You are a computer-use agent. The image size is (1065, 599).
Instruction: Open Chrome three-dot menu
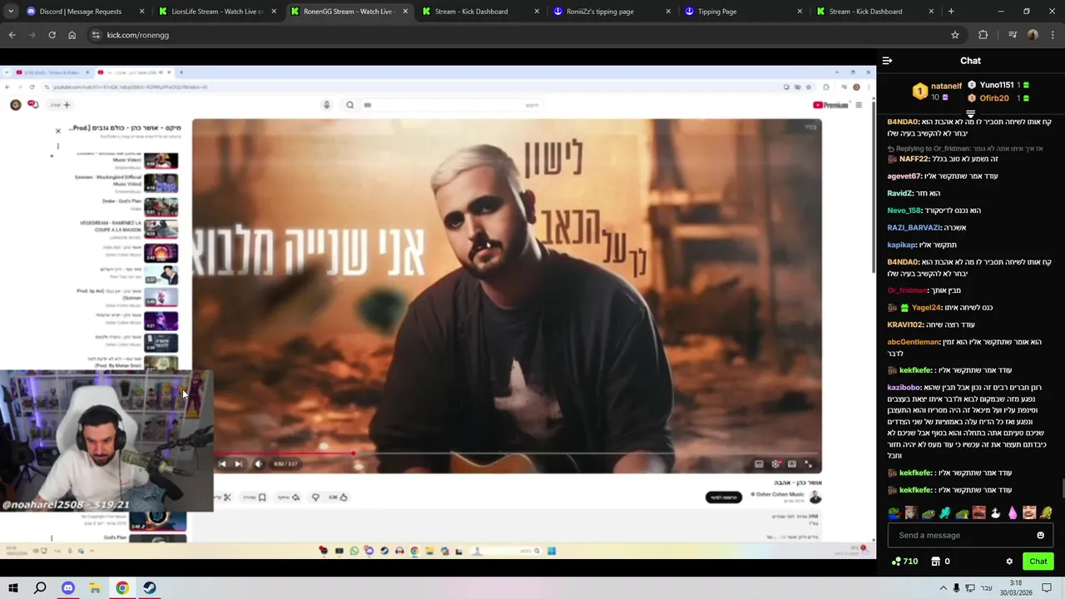1053,35
